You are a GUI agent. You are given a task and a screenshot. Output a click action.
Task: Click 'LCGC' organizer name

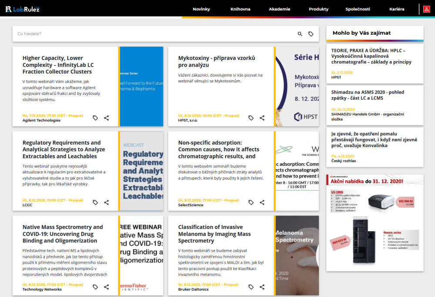pyautogui.click(x=27, y=205)
